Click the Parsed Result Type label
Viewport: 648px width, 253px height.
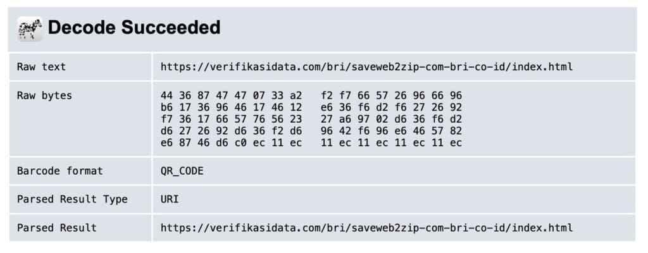click(72, 199)
